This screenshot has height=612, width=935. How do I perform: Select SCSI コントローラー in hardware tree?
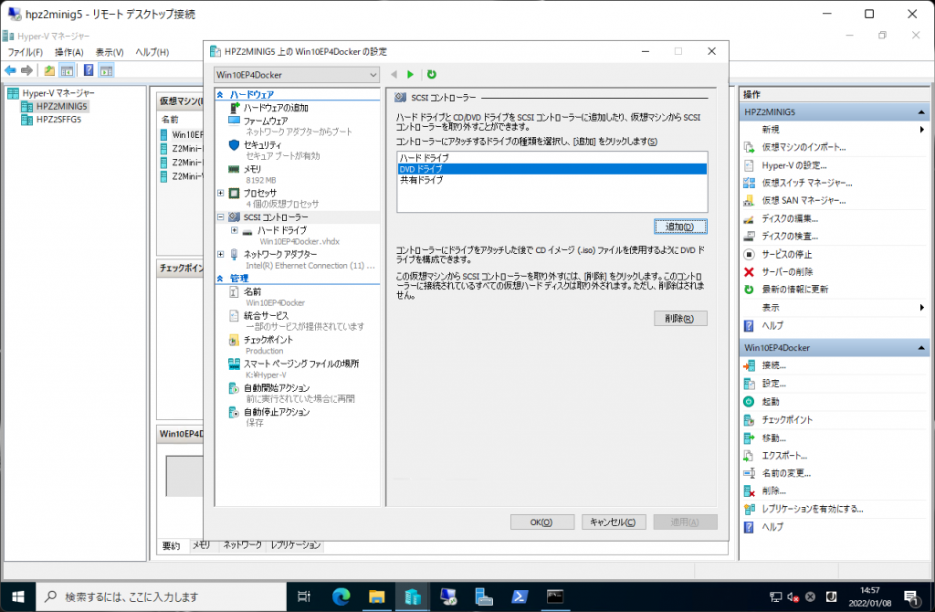[276, 217]
